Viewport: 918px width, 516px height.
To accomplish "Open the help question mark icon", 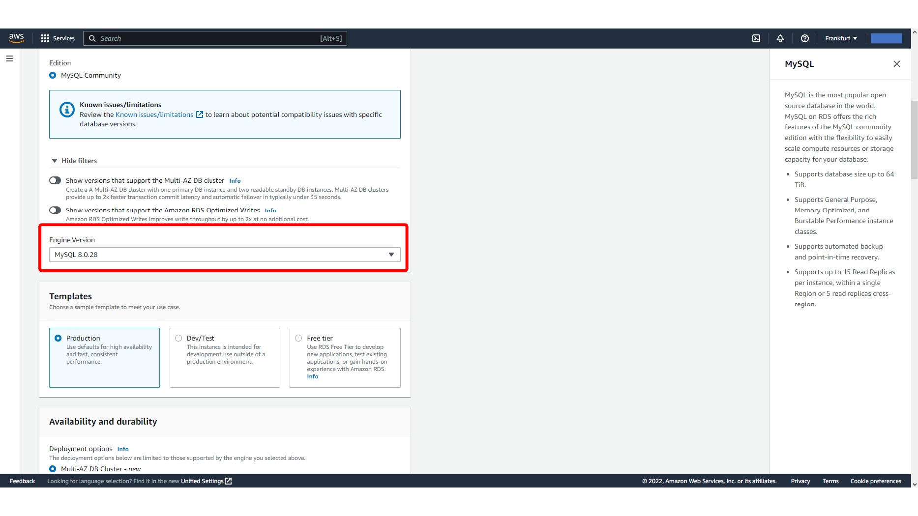I will [x=805, y=38].
